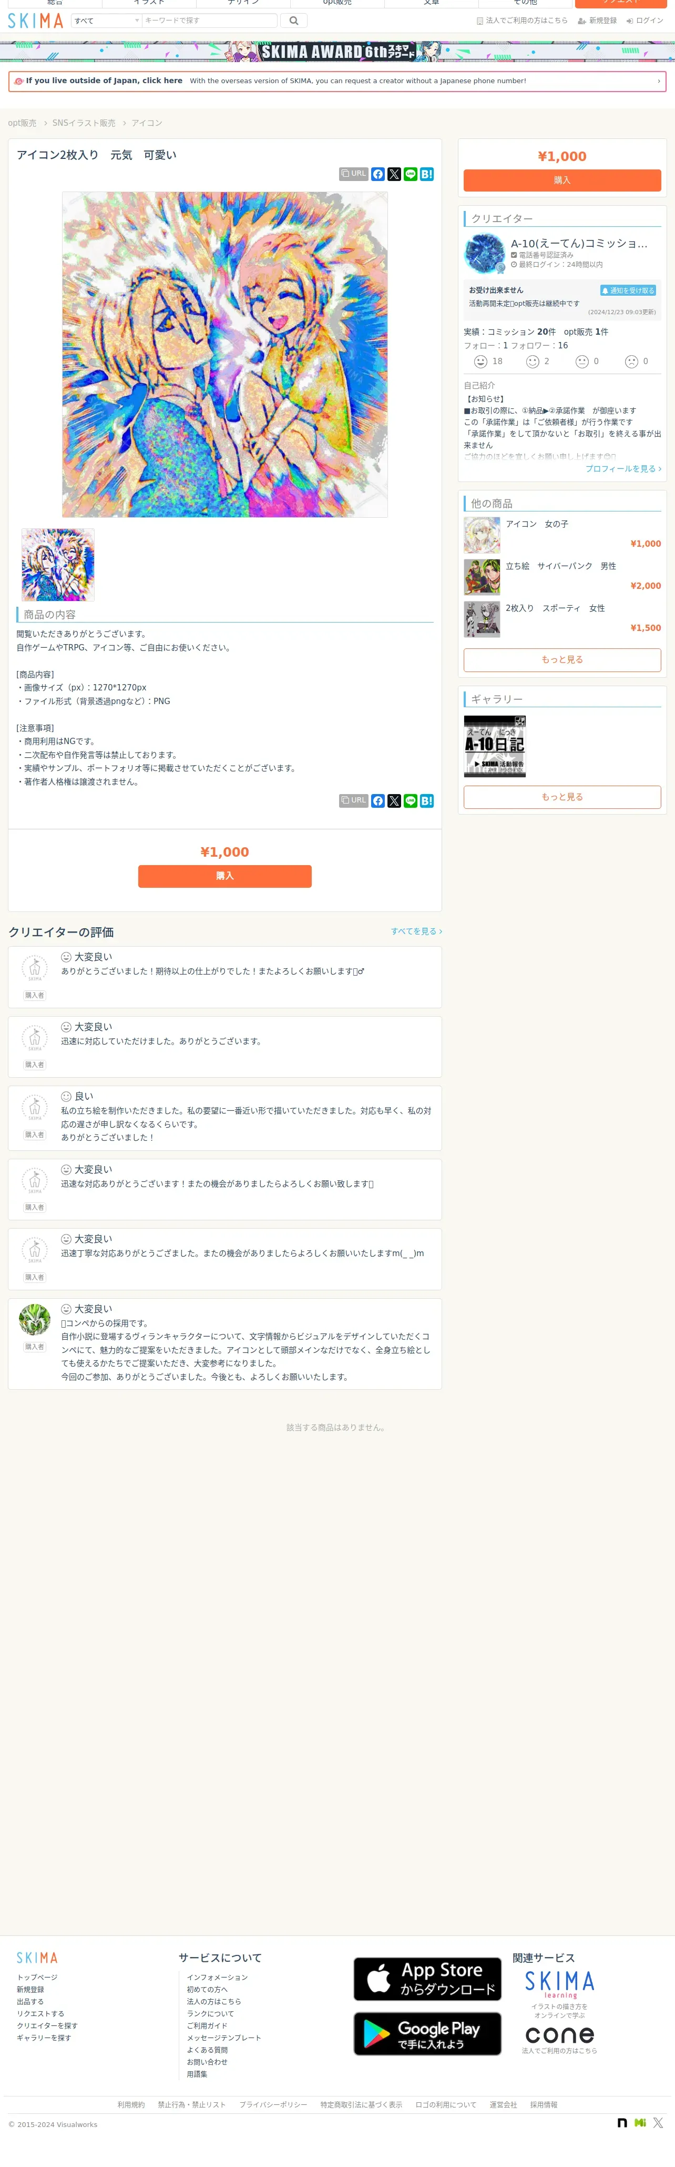Share on LINE using the top icon

coord(410,174)
